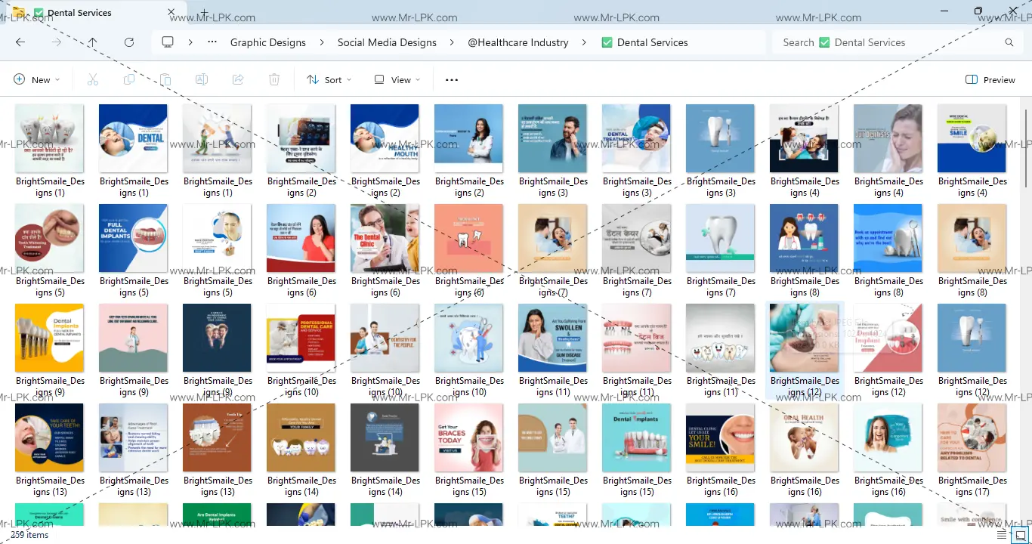Click the Cut scissors icon
The width and height of the screenshot is (1032, 544).
pos(93,79)
